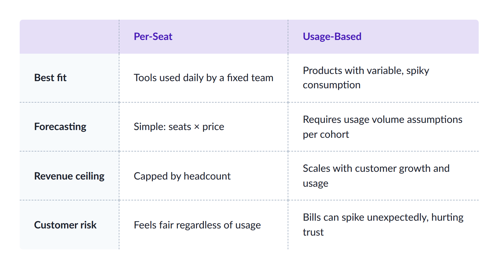The width and height of the screenshot is (499, 269).
Task: Select the Revenue ceiling row label
Action: 69,176
